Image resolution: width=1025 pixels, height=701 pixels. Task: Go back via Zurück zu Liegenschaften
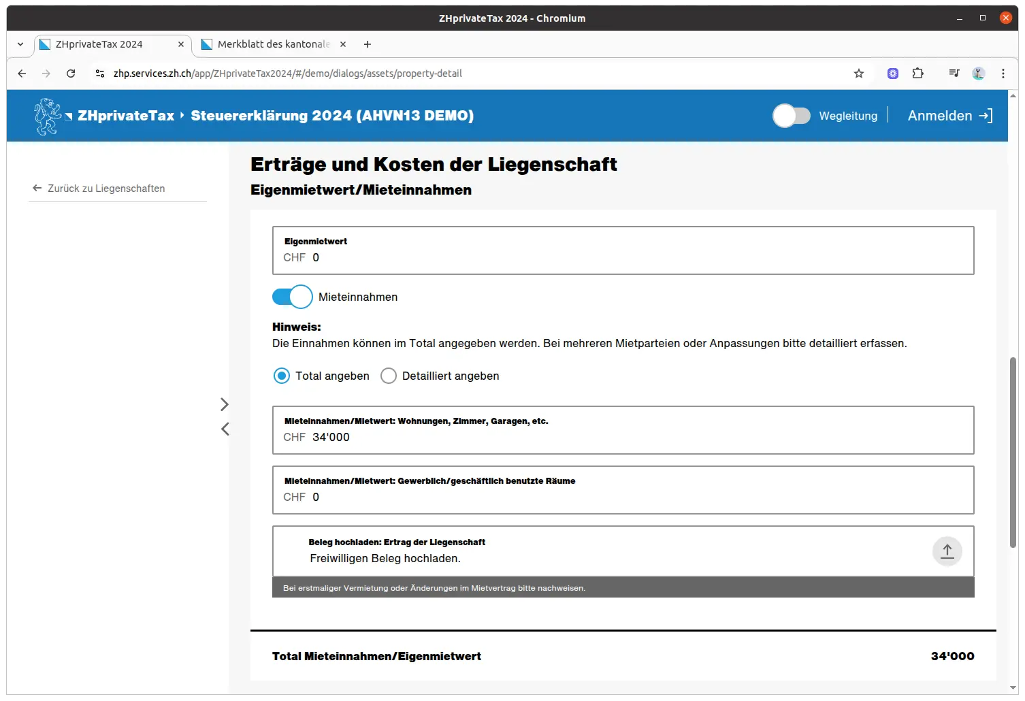99,189
